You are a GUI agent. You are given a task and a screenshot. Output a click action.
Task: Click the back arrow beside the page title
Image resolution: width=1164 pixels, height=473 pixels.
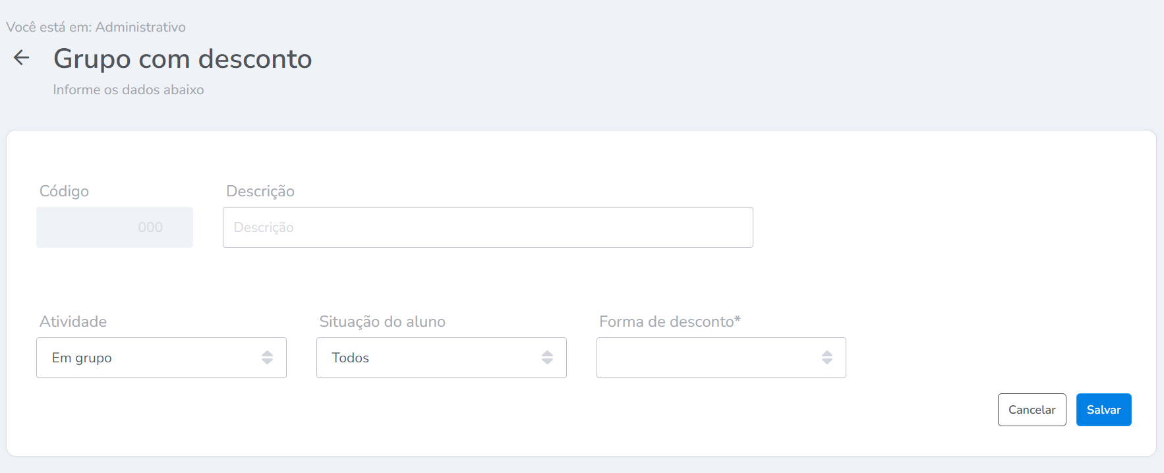click(x=22, y=58)
